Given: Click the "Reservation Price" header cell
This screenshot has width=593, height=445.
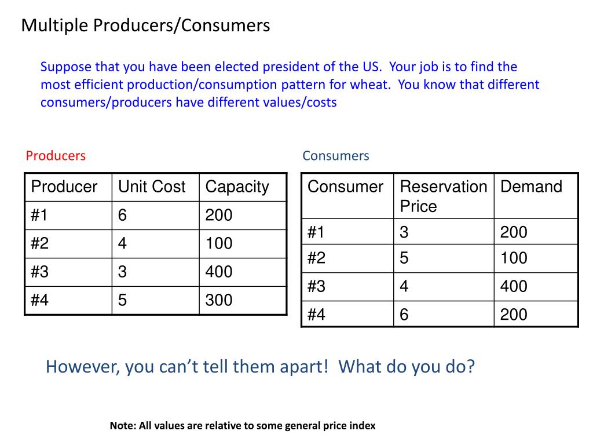Looking at the screenshot, I should [443, 196].
